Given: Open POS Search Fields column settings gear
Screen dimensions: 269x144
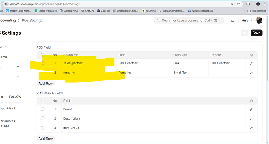Looking at the screenshot, I should [251, 101].
